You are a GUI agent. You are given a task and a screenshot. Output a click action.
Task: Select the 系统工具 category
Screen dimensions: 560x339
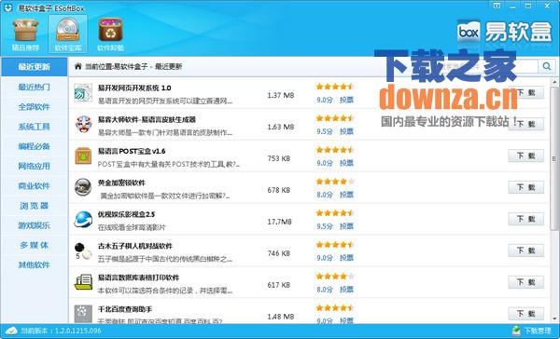(x=35, y=127)
